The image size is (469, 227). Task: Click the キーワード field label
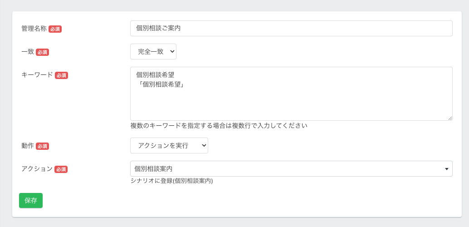(37, 75)
